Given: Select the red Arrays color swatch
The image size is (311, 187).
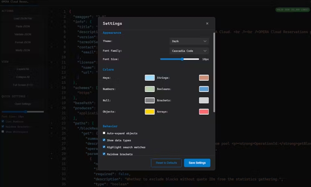Looking at the screenshot, I should coord(204,112).
